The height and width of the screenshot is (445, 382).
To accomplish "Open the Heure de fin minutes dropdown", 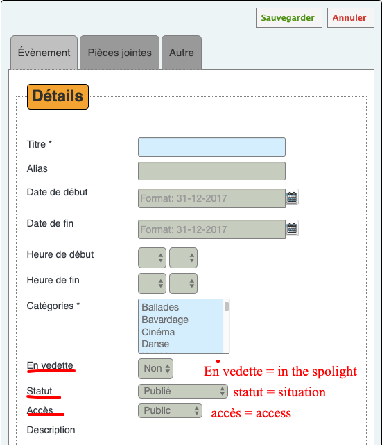I will click(x=183, y=283).
